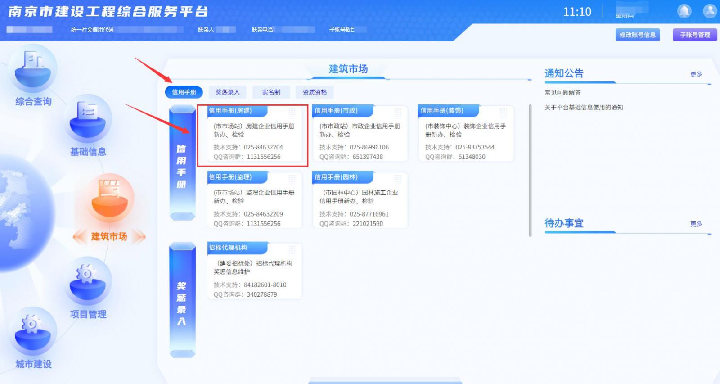Switch to the 信用手册 tab

click(x=184, y=92)
